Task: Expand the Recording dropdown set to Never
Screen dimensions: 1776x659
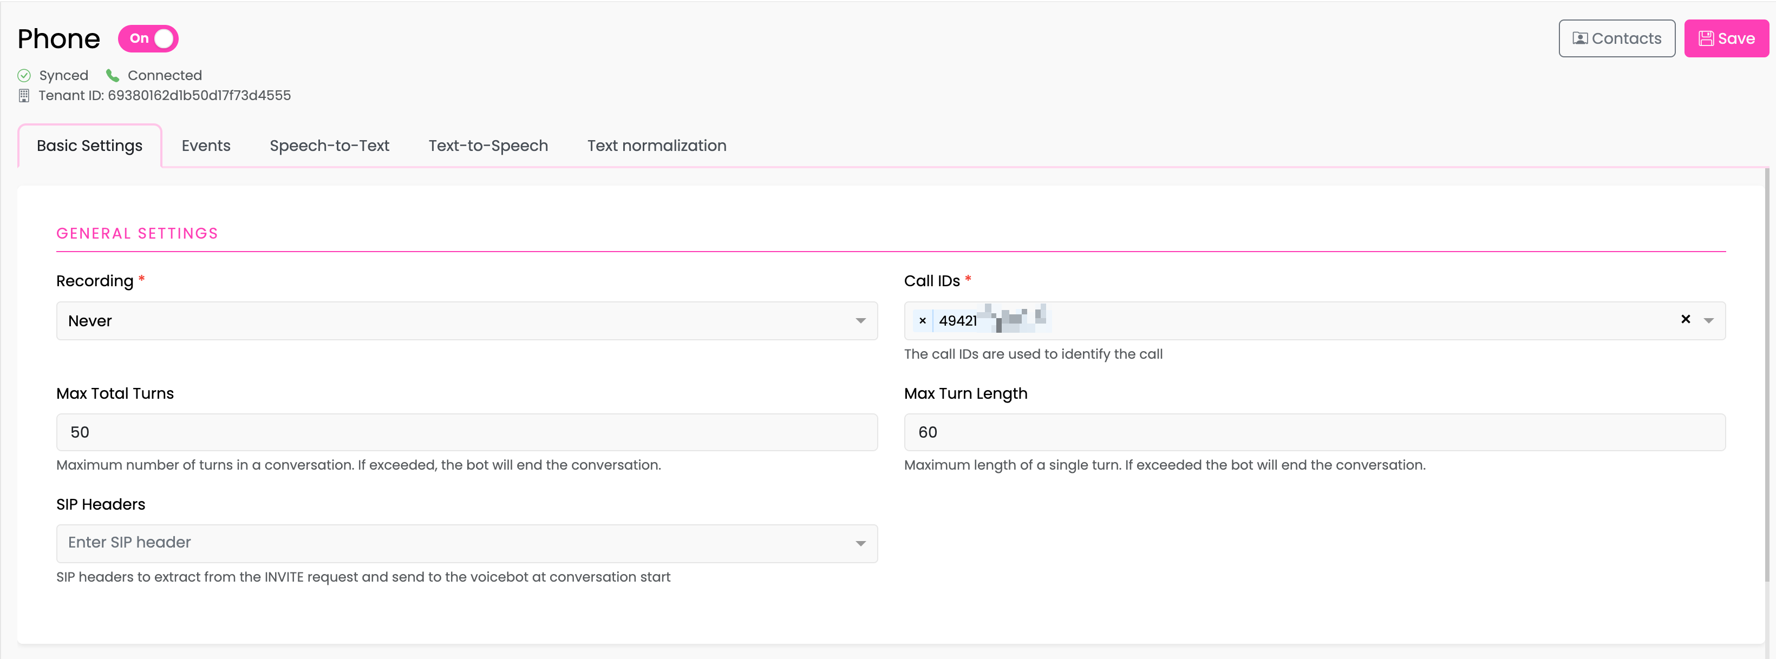Action: [x=467, y=321]
